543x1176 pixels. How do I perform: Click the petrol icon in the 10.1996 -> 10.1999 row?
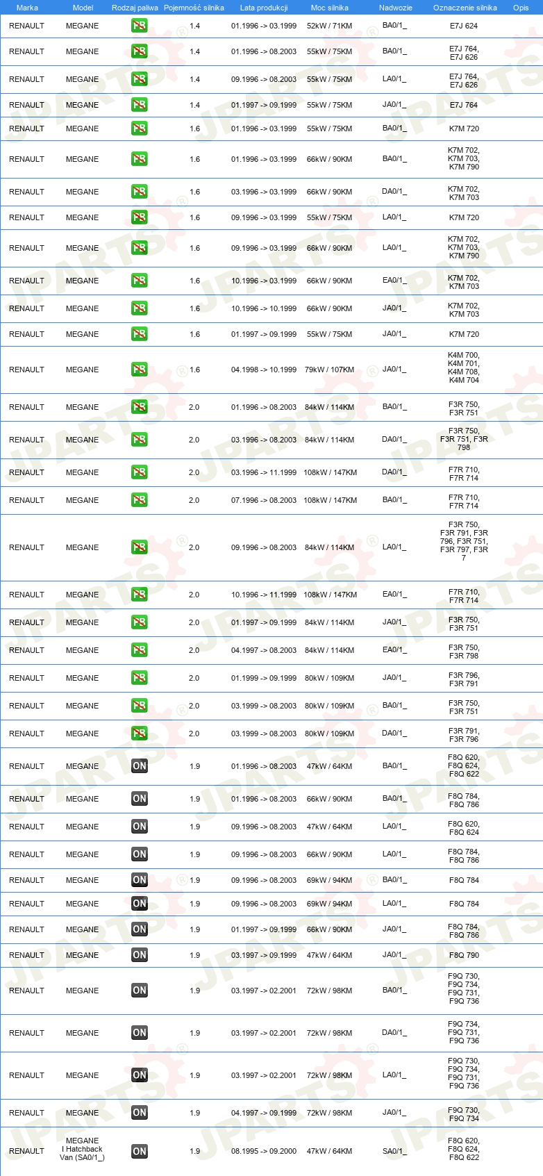tap(140, 308)
